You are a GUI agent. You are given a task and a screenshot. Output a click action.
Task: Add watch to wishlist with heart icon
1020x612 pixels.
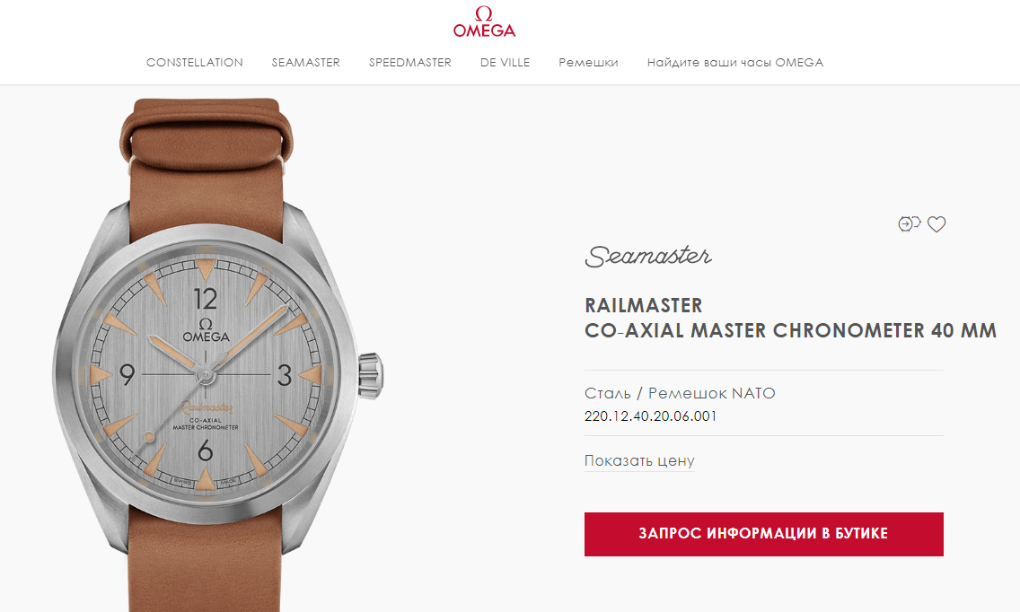[x=936, y=223]
